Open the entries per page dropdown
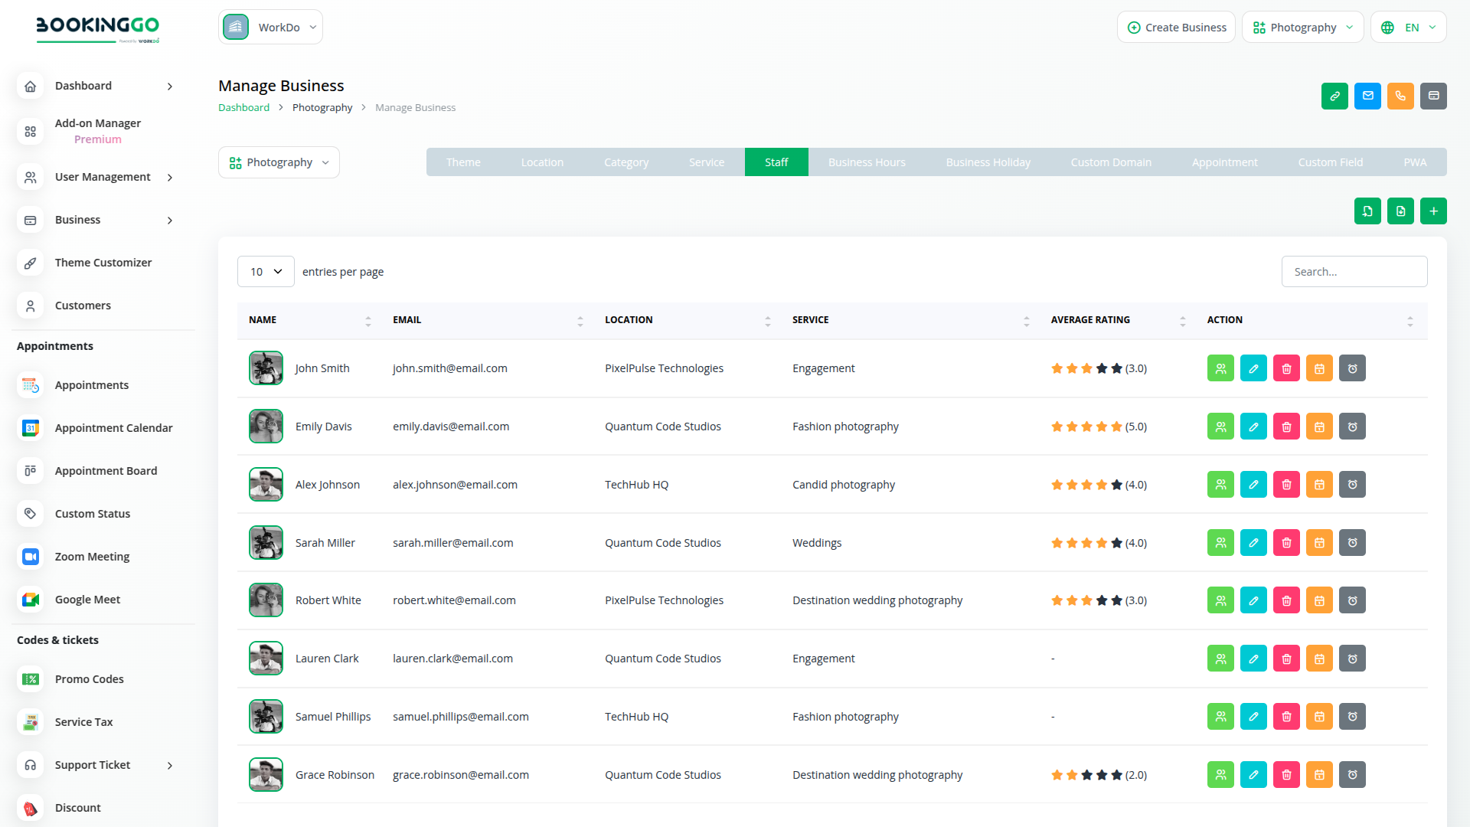The image size is (1470, 827). pyautogui.click(x=266, y=272)
